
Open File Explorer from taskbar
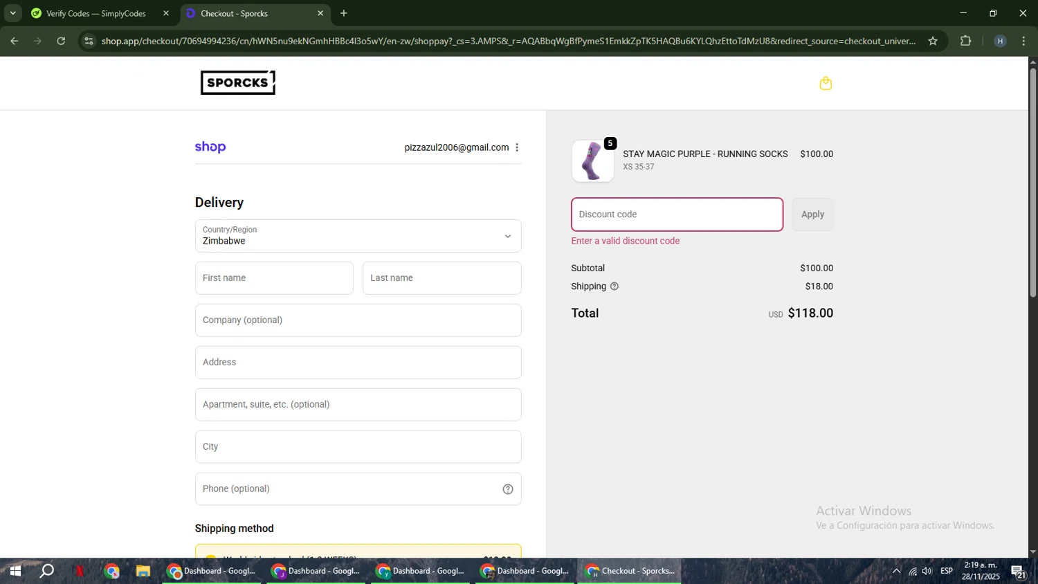click(143, 571)
